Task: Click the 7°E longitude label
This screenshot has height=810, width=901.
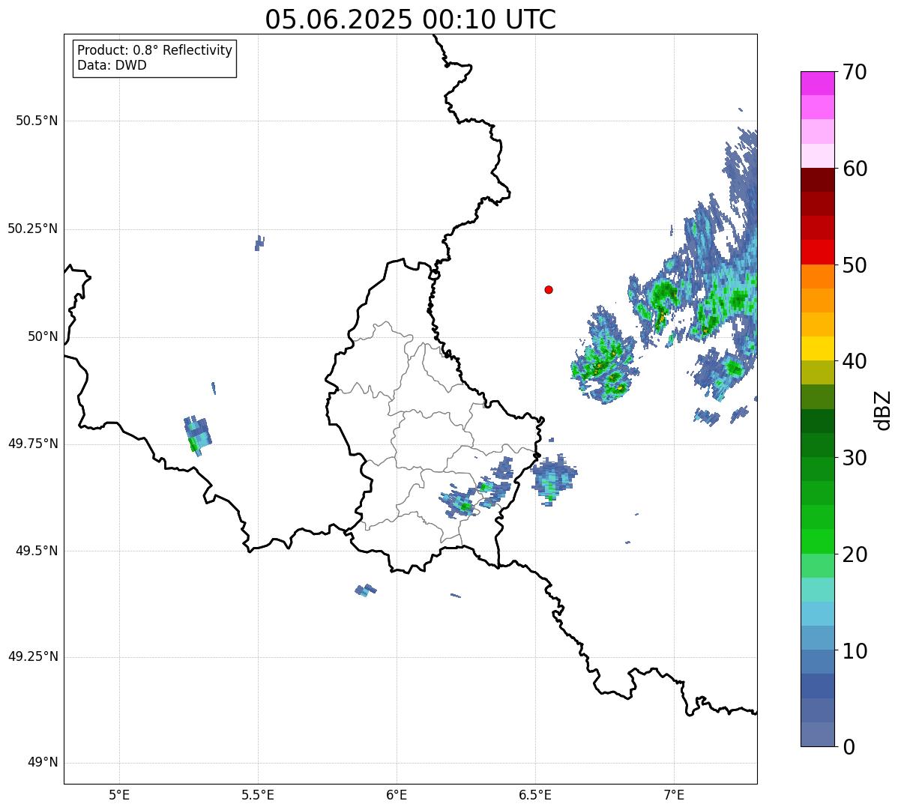Action: point(674,795)
